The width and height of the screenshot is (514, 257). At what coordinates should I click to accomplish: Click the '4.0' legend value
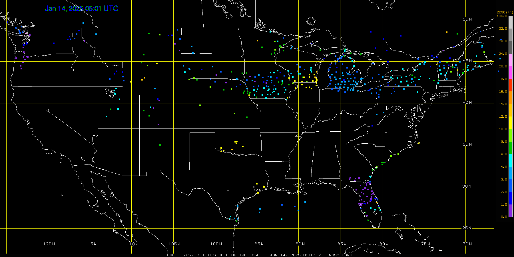[504, 167]
